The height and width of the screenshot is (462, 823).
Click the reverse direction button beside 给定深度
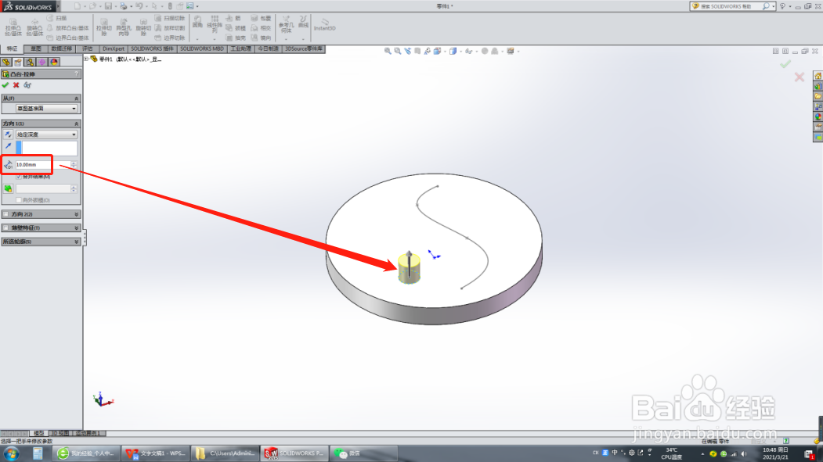(x=8, y=134)
